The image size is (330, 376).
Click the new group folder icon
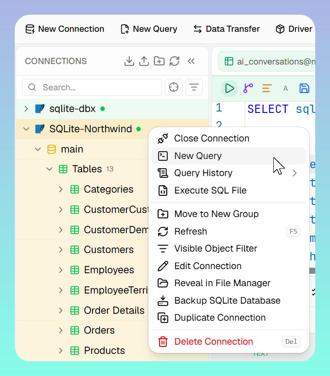pyautogui.click(x=159, y=61)
